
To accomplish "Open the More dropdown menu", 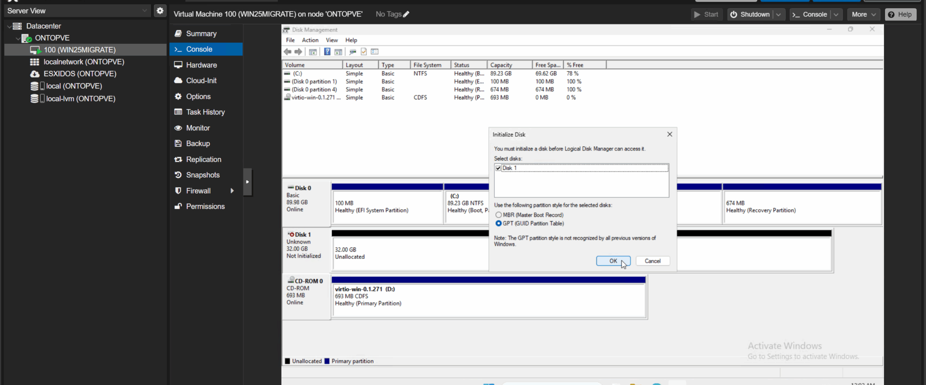I will point(863,14).
